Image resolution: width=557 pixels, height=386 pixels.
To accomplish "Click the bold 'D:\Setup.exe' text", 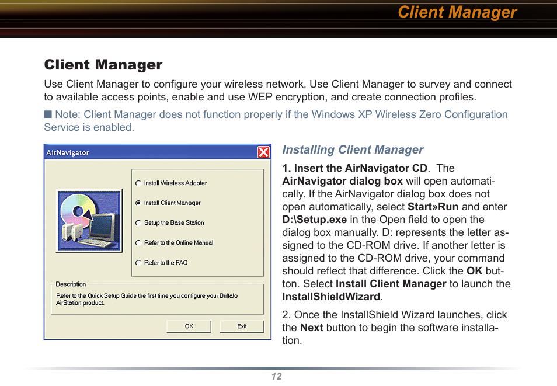I will tap(314, 220).
